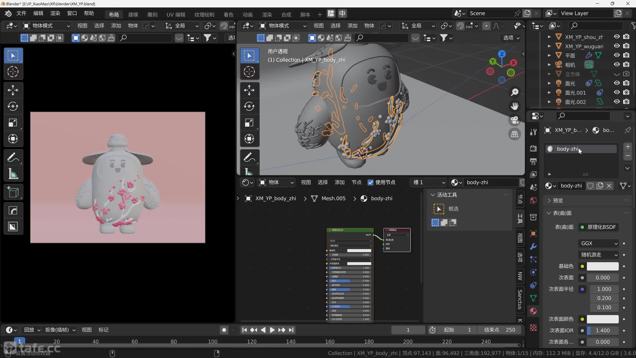Open the Object Data mesh properties tab

(x=533, y=298)
